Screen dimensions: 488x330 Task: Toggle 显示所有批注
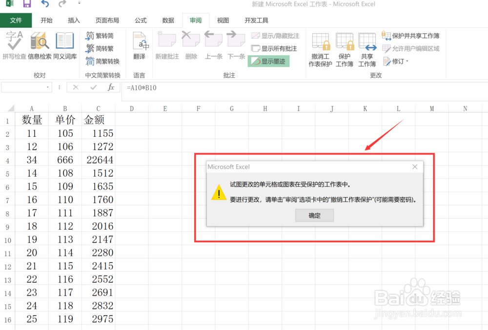point(274,48)
